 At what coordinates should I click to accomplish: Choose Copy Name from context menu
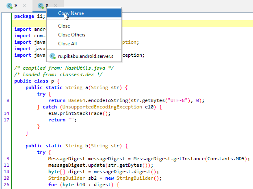point(71,13)
